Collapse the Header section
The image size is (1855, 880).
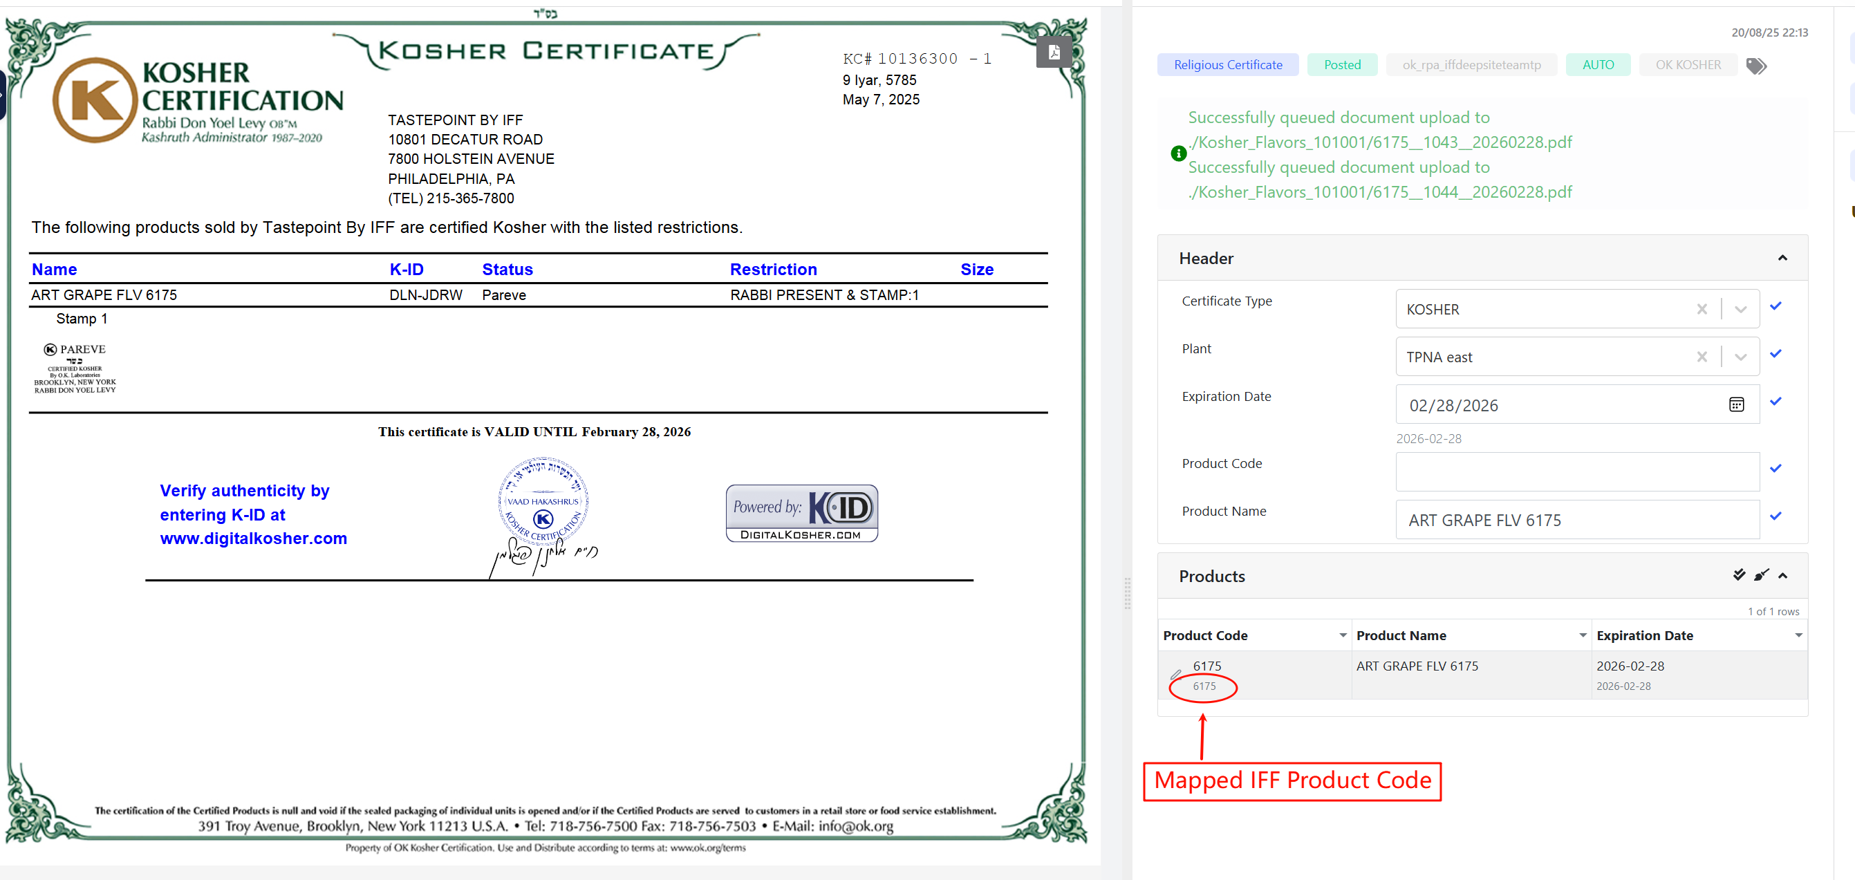coord(1783,258)
